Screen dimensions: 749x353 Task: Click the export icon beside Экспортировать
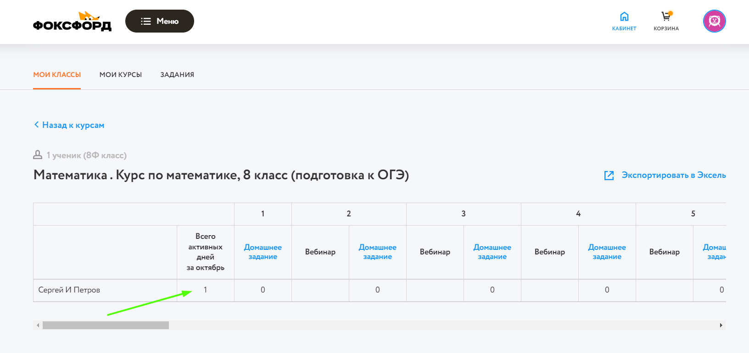pos(609,175)
